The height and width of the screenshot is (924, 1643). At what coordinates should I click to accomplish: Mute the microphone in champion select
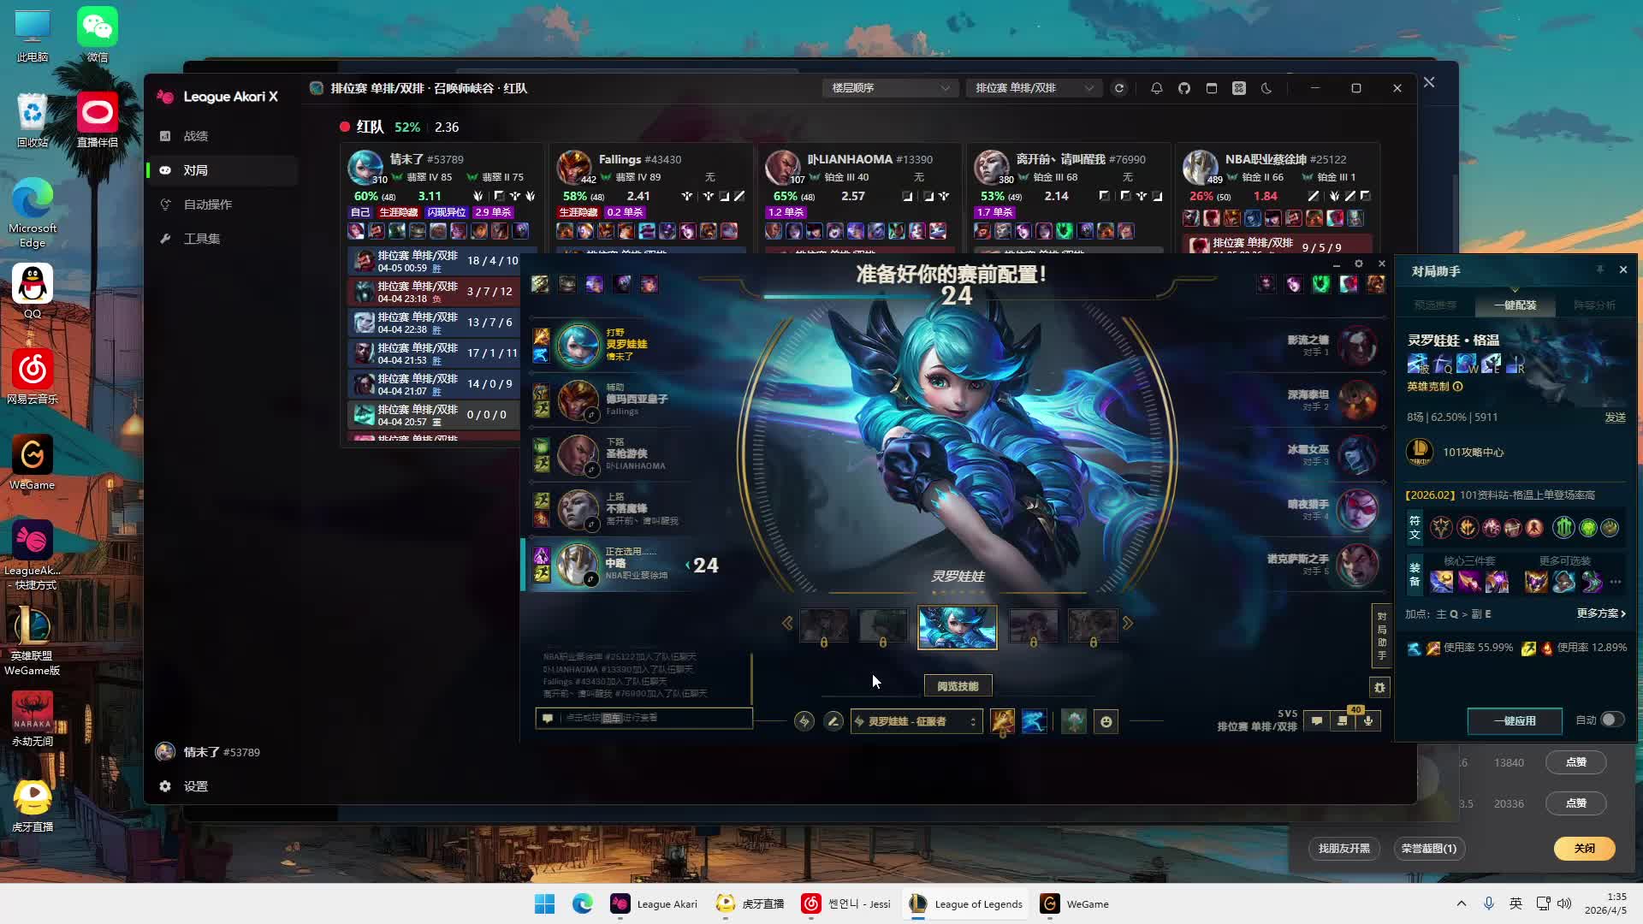coord(1368,721)
